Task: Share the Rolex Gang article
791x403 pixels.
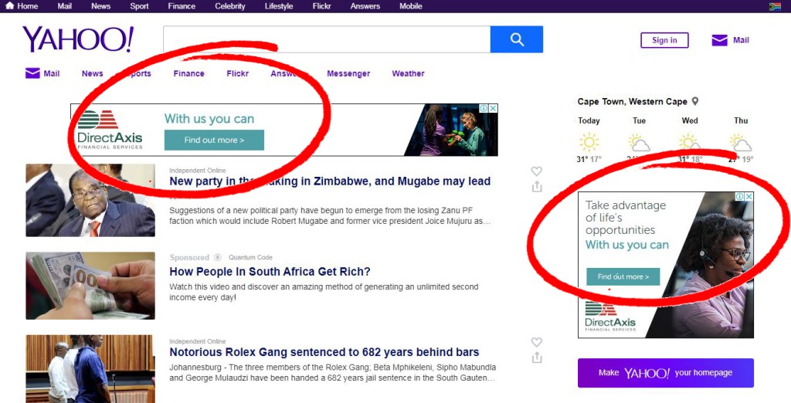Action: click(537, 357)
